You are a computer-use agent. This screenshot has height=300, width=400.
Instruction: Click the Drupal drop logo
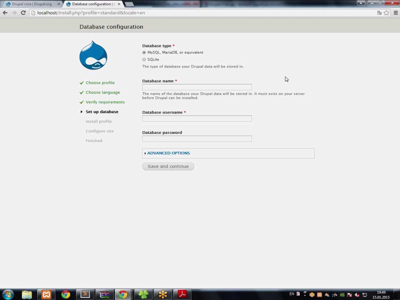point(93,55)
